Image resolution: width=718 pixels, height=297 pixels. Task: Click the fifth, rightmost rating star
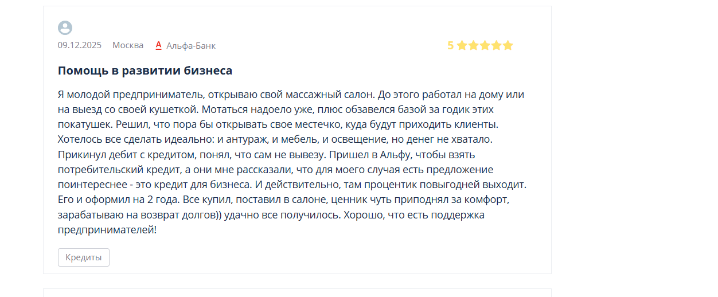pyautogui.click(x=508, y=45)
